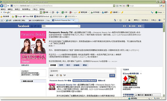Click the Print icon in command bar
The image size is (167, 101).
tap(129, 20)
